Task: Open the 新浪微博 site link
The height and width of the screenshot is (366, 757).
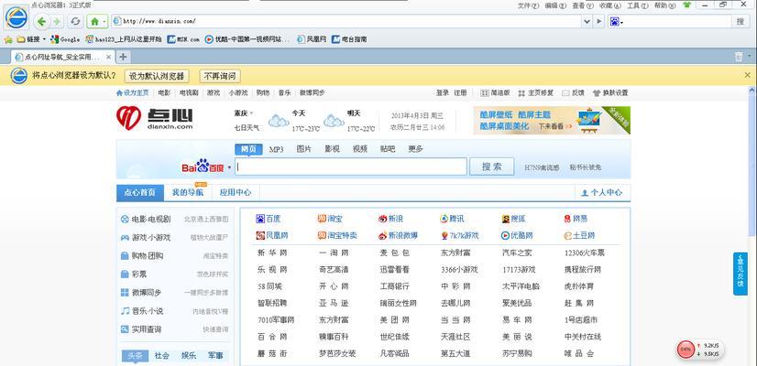Action: point(399,236)
